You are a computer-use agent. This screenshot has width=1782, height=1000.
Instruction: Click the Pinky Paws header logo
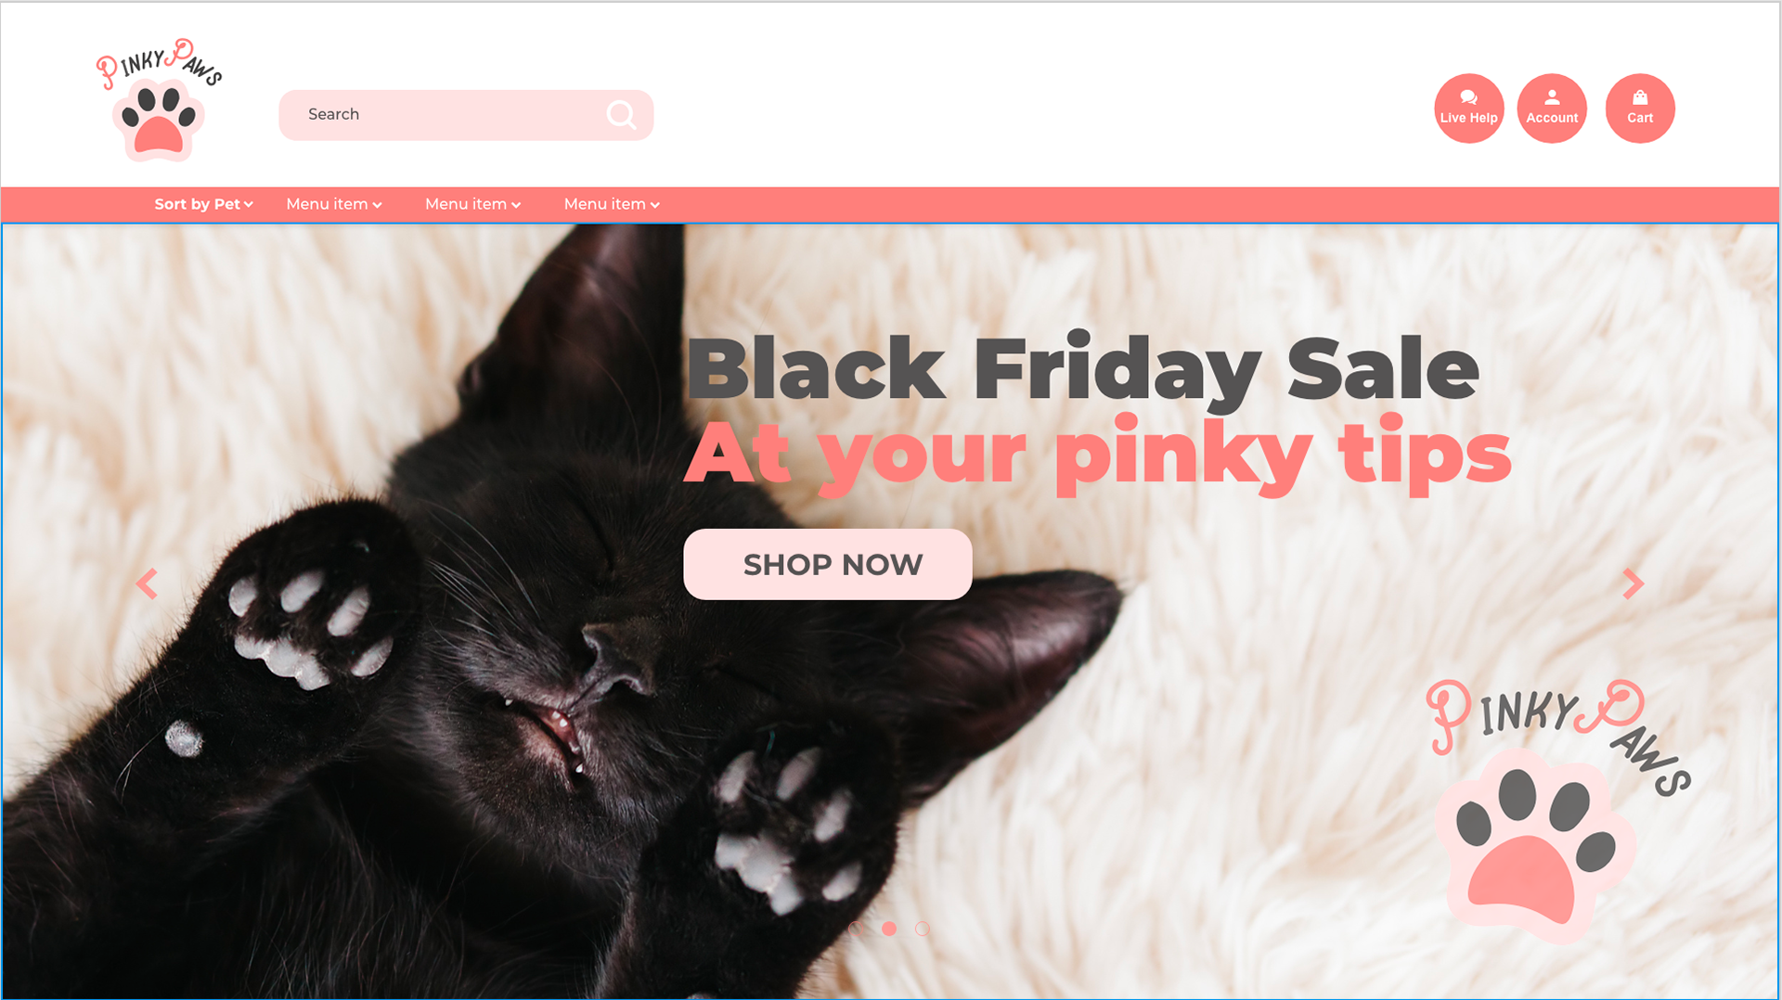click(160, 100)
